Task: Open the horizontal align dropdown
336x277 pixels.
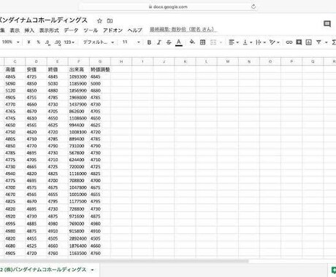Action: [x=234, y=42]
